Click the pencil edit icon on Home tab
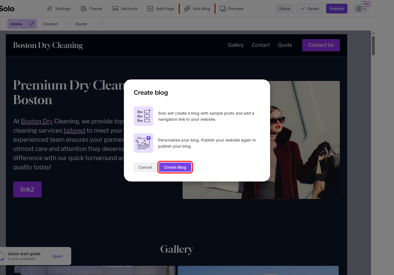Screen dimensions: 394x275 point(32,24)
